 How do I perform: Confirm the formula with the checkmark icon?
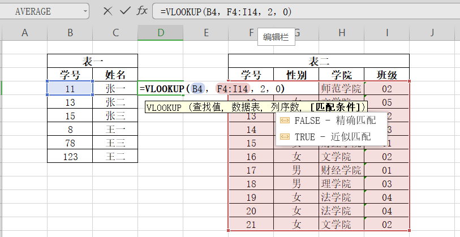125,11
